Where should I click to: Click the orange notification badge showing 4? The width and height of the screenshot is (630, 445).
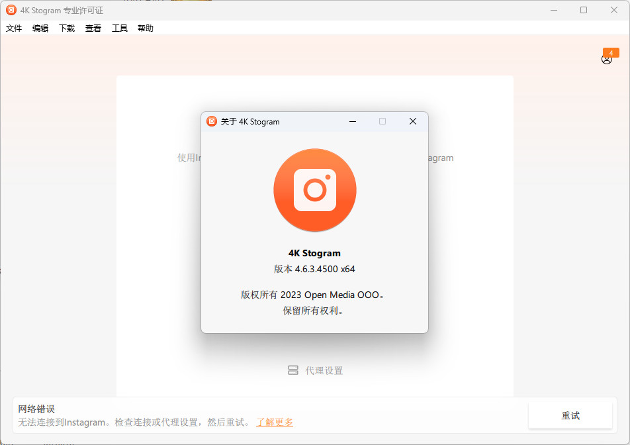click(x=611, y=53)
